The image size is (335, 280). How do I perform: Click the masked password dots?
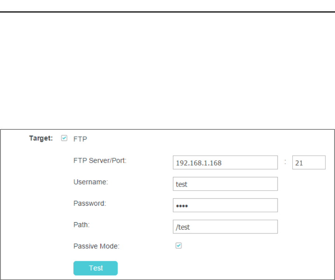coord(182,206)
